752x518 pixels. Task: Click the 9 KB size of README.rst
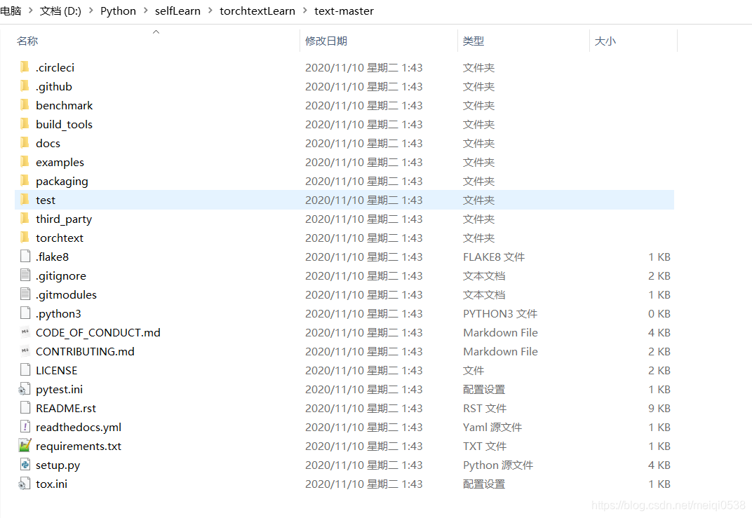pyautogui.click(x=659, y=408)
